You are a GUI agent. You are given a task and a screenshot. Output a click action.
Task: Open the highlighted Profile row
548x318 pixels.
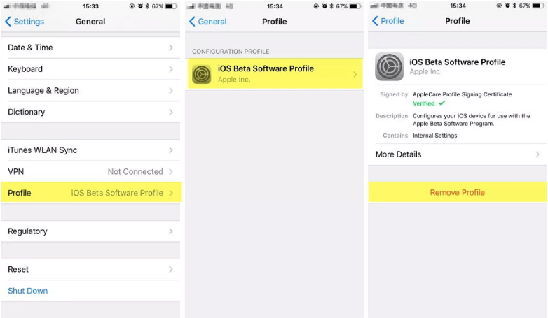[90, 193]
